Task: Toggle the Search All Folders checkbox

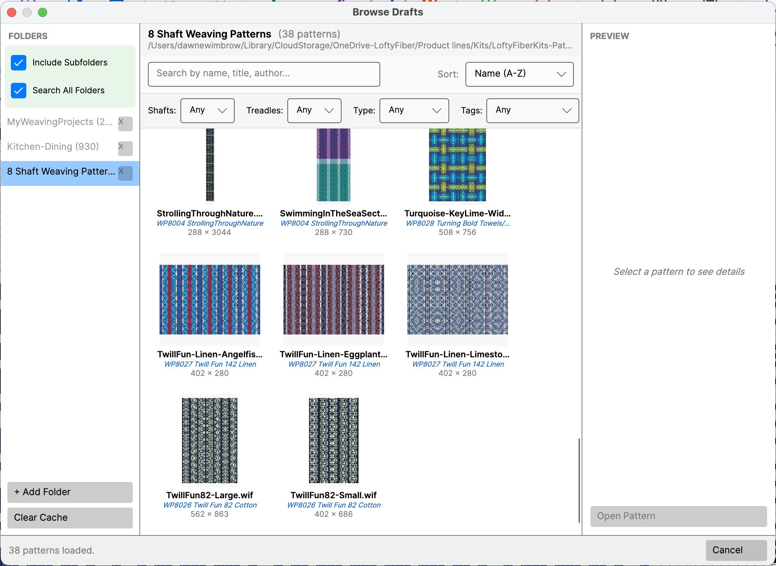Action: [x=19, y=91]
